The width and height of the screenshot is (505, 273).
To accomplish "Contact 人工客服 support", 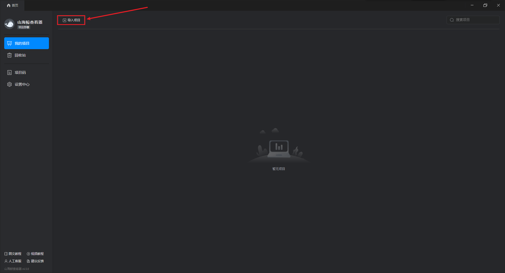I will point(13,261).
